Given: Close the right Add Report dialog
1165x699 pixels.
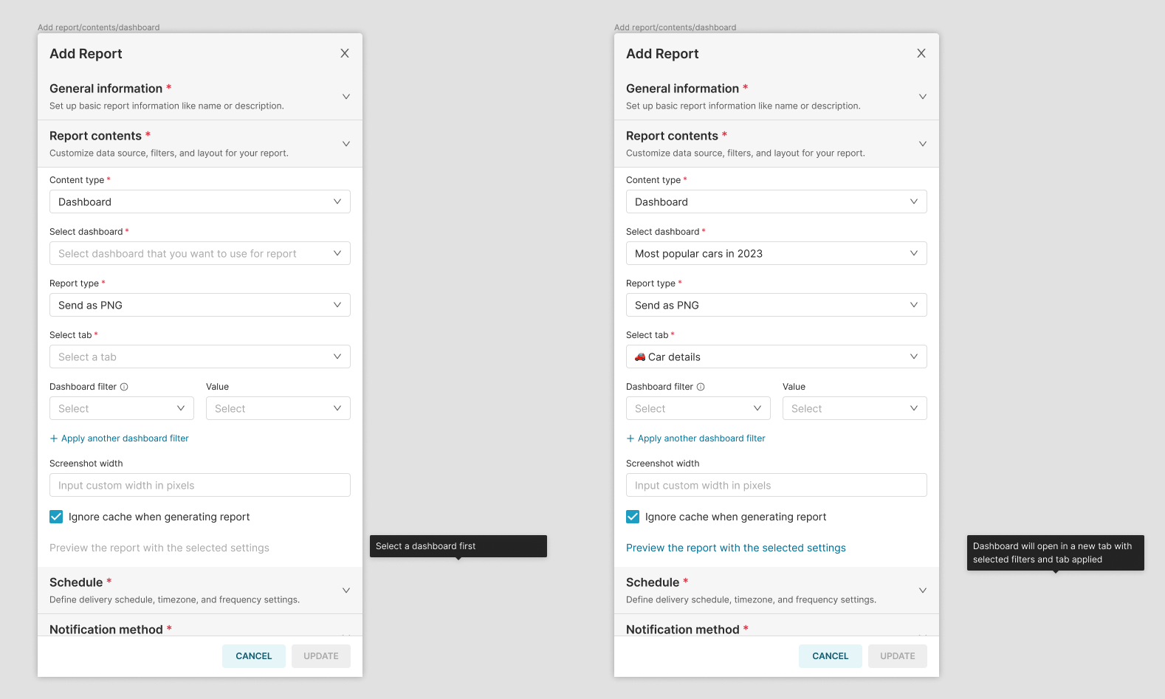Looking at the screenshot, I should point(921,53).
